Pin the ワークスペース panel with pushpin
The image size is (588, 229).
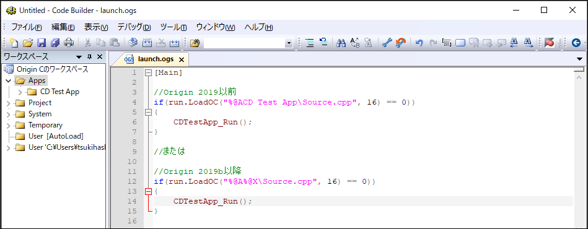pyautogui.click(x=89, y=57)
